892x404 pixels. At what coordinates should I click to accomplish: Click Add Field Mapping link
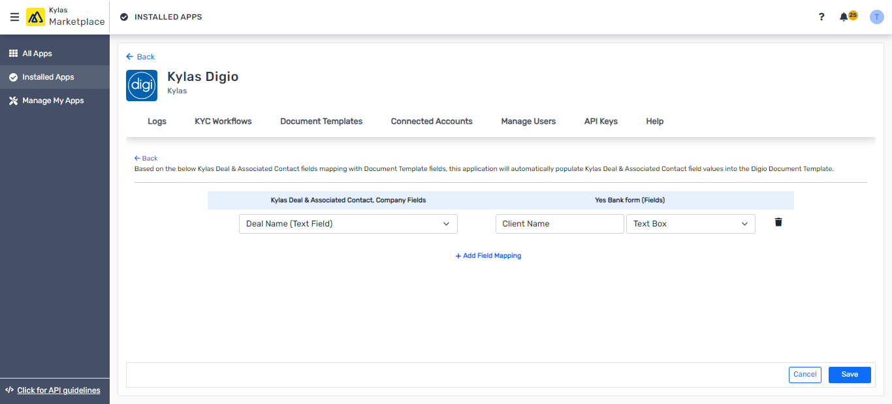coord(488,256)
